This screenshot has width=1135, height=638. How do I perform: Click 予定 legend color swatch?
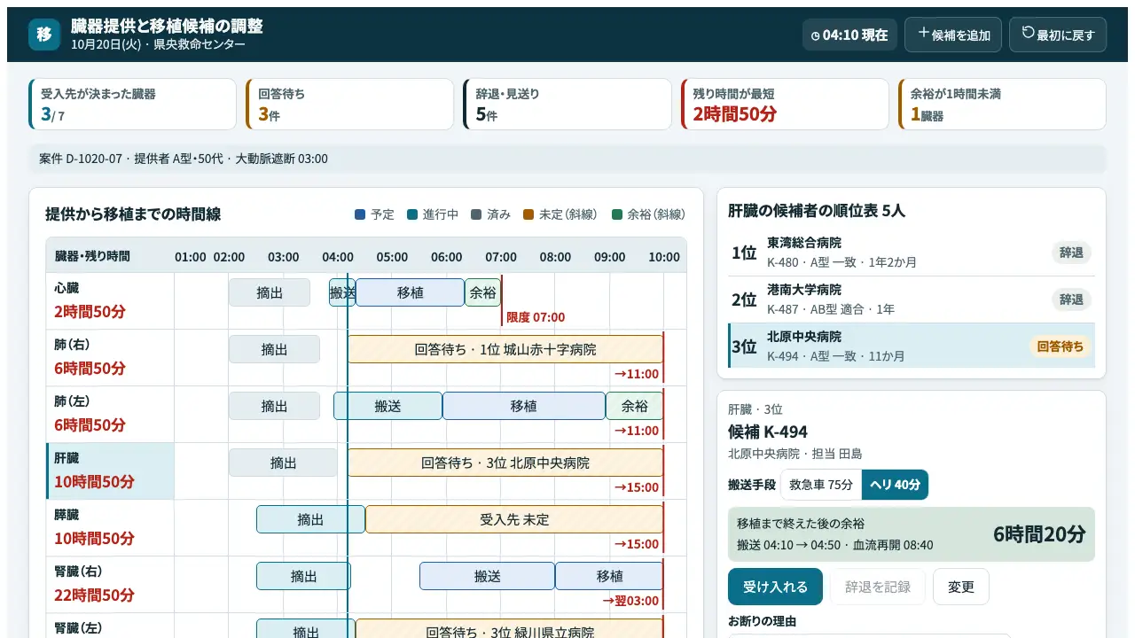[x=360, y=214]
